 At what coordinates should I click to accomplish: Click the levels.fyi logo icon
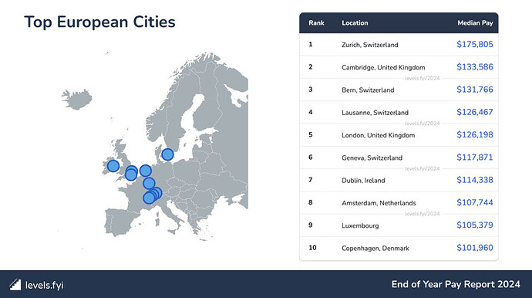pyautogui.click(x=15, y=285)
